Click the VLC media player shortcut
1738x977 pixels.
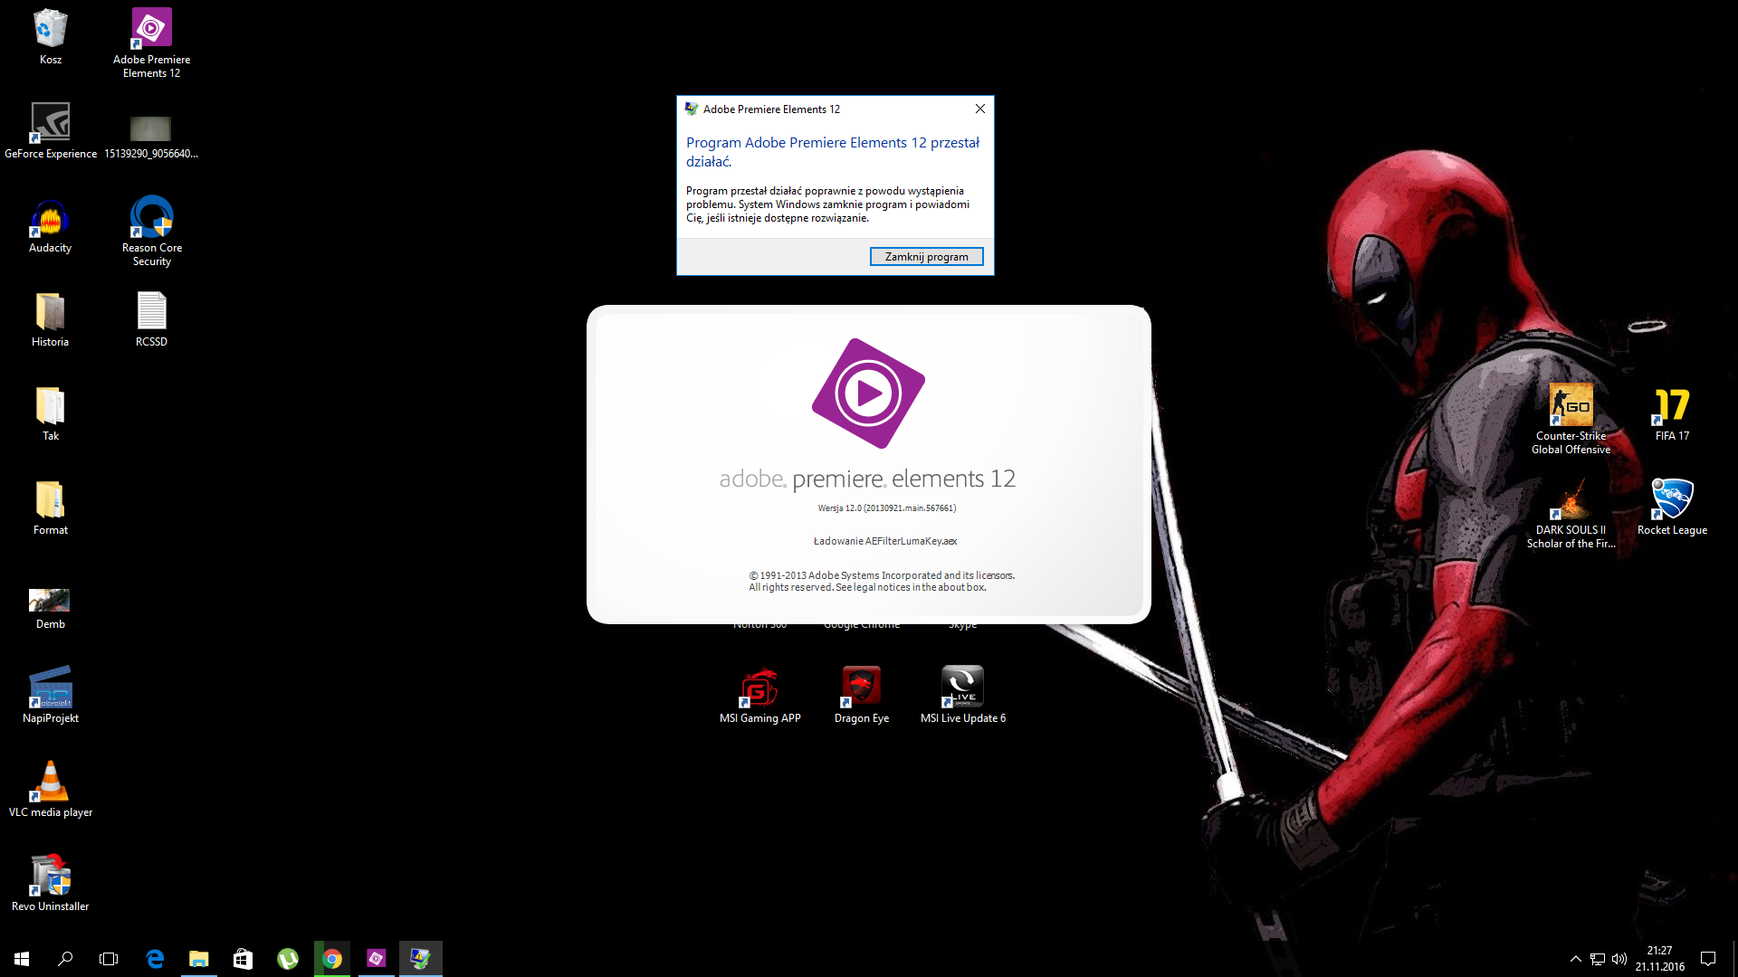pos(50,783)
